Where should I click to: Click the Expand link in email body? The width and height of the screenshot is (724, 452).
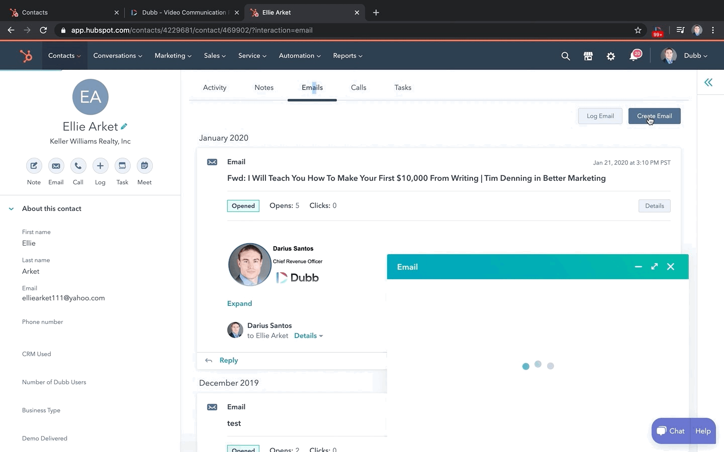[239, 304]
